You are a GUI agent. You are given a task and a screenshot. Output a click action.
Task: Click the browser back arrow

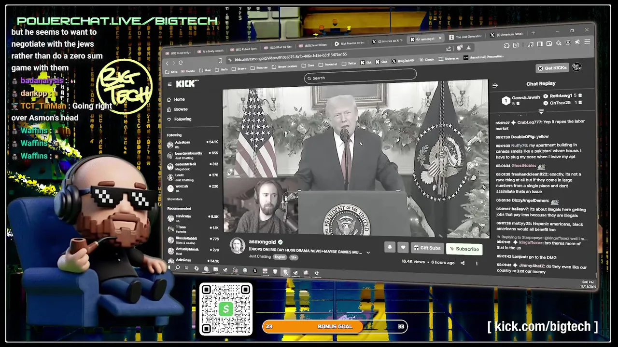pos(168,63)
